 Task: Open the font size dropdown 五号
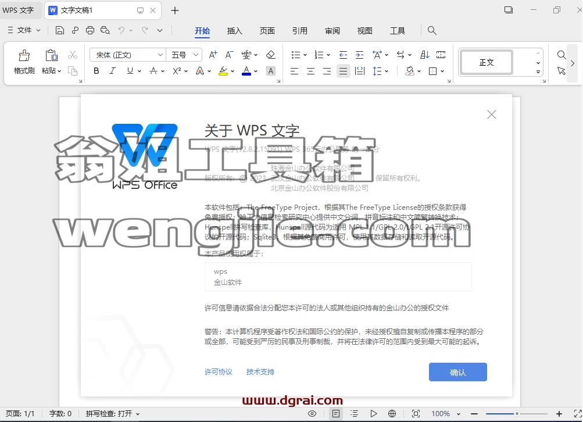[195, 55]
